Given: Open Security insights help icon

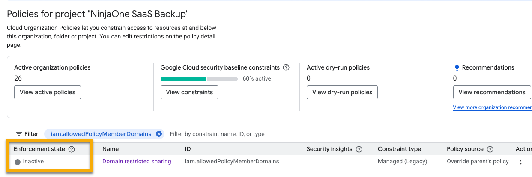Looking at the screenshot, I should (359, 149).
